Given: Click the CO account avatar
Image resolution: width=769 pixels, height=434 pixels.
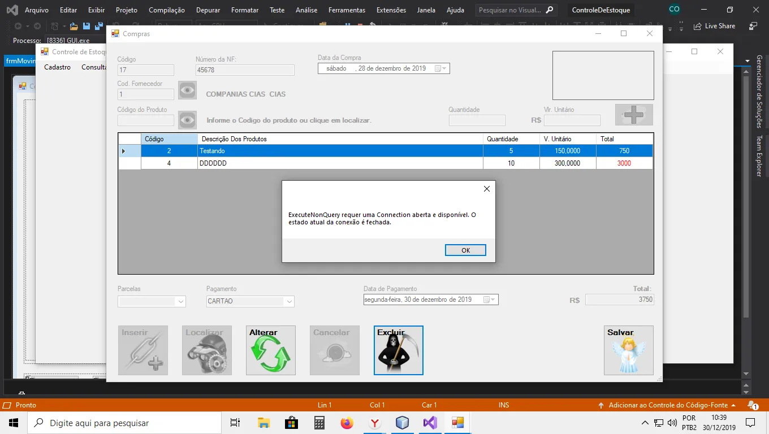Looking at the screenshot, I should [x=674, y=9].
